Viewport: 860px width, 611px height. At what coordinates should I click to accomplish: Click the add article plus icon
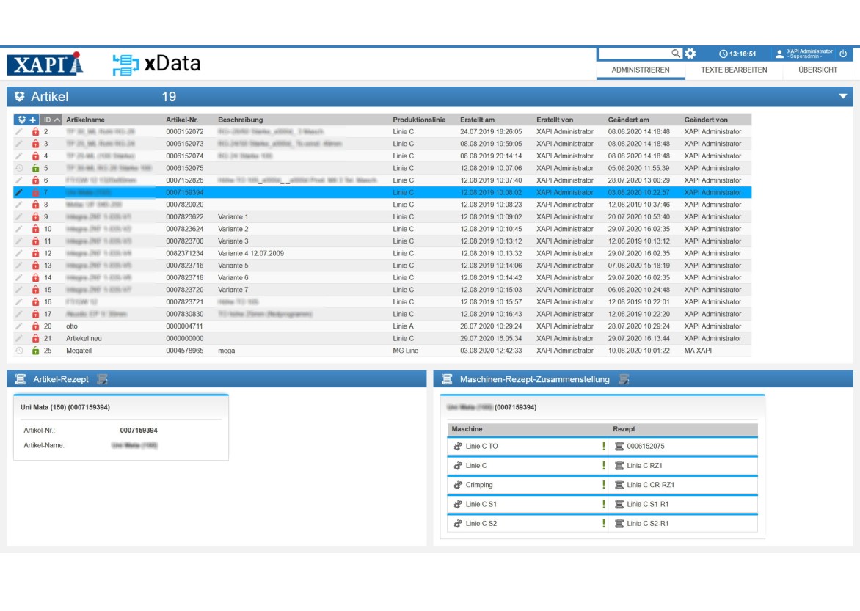pyautogui.click(x=33, y=120)
